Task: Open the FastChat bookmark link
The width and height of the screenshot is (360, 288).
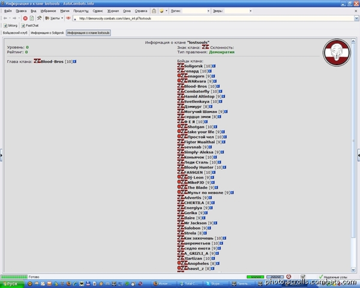Action: tap(30, 25)
